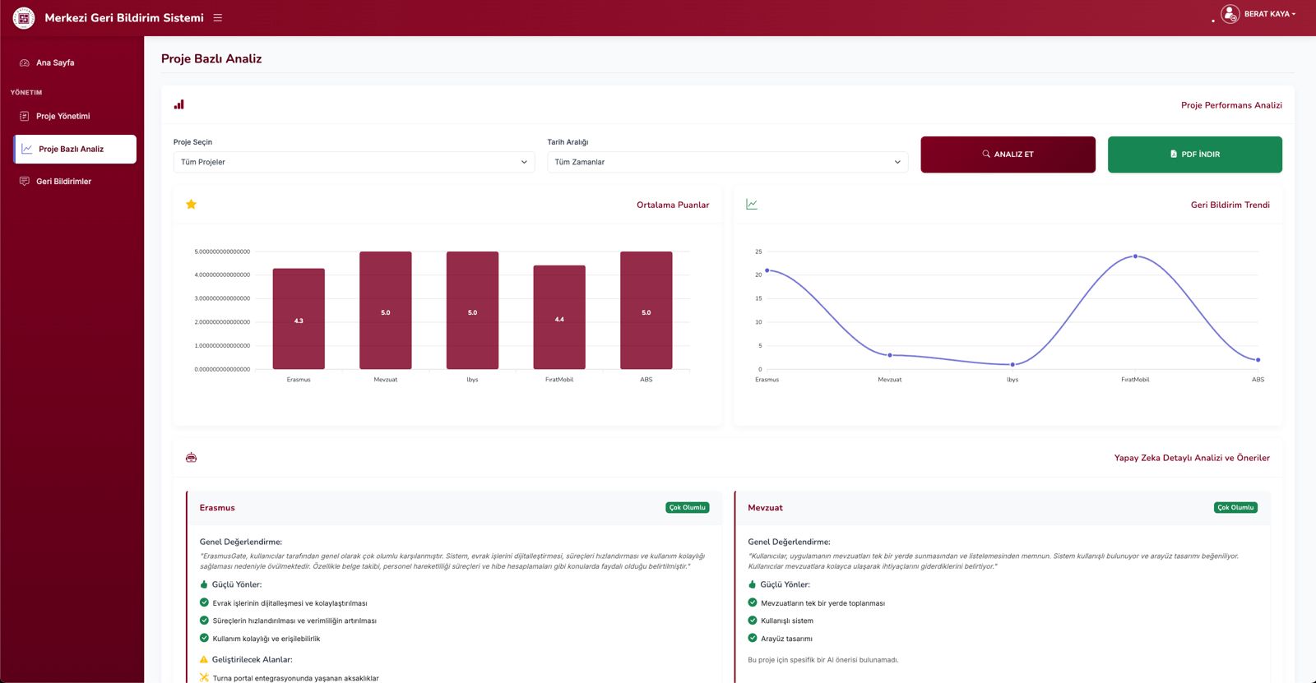Click the line chart icon in Geri Bildirim Trendi

click(x=752, y=204)
